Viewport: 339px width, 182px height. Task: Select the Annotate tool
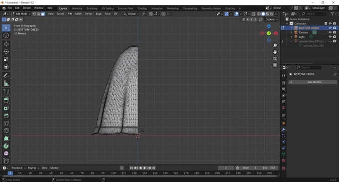click(6, 76)
